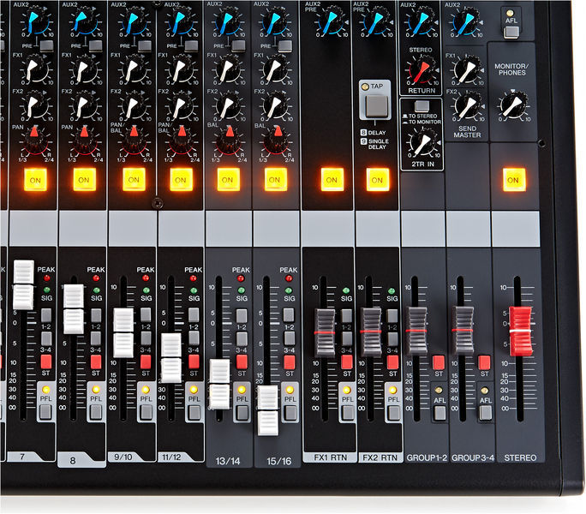Toggle channel 7 red ST assign button

click(x=46, y=362)
